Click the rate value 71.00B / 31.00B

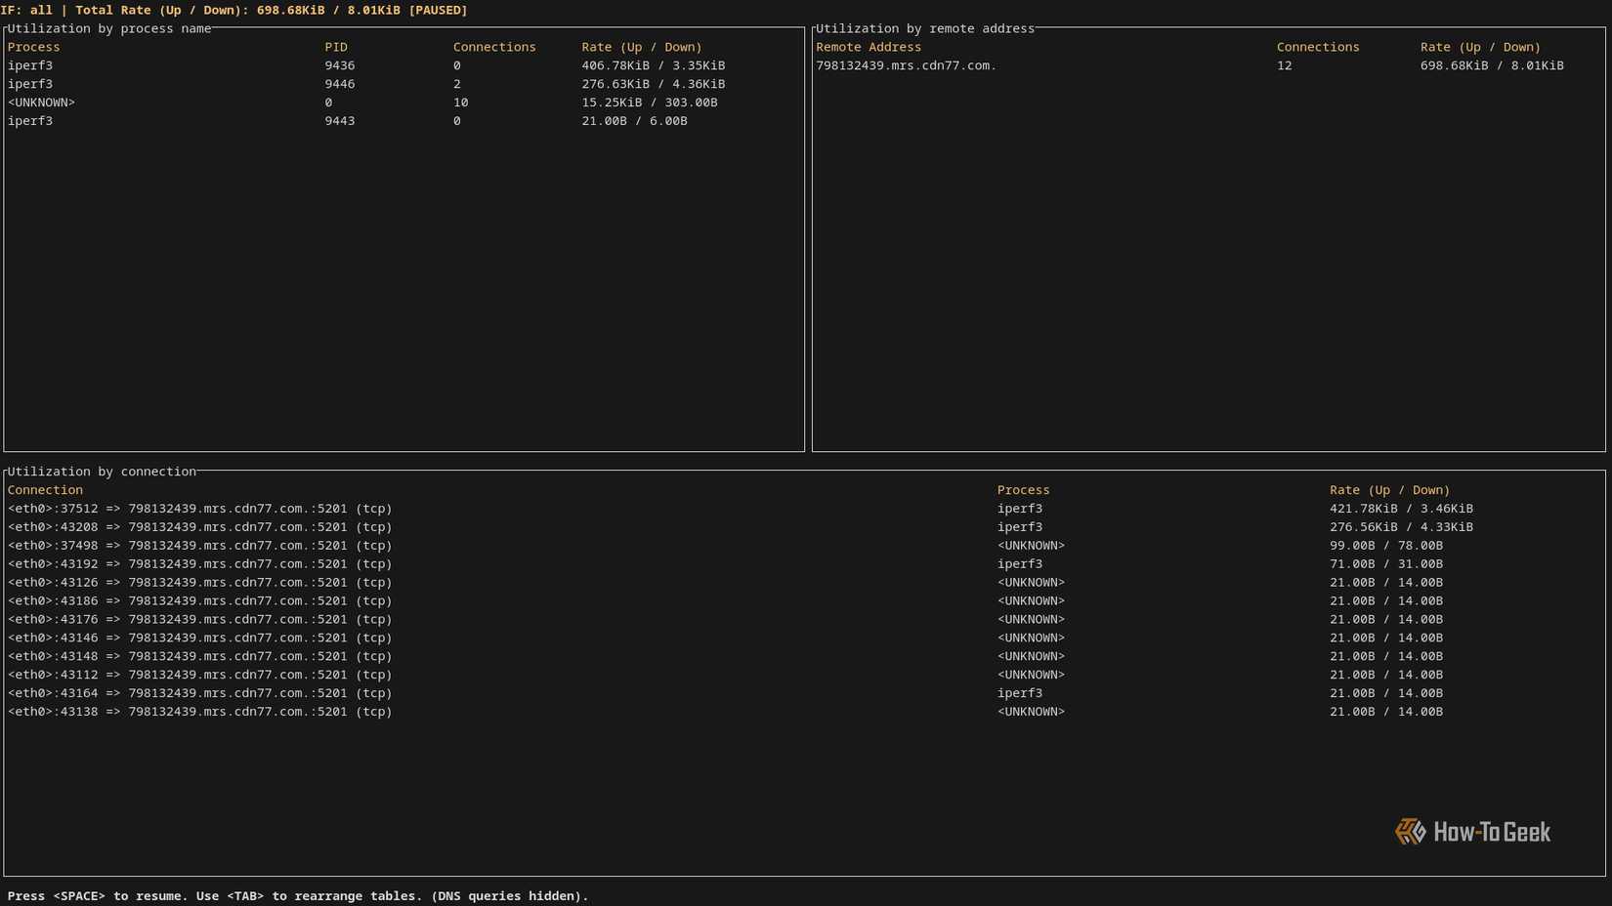click(x=1386, y=564)
